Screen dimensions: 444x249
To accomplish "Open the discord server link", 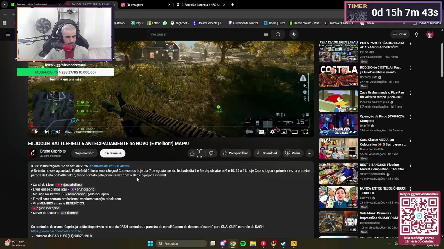I will coord(69,213).
